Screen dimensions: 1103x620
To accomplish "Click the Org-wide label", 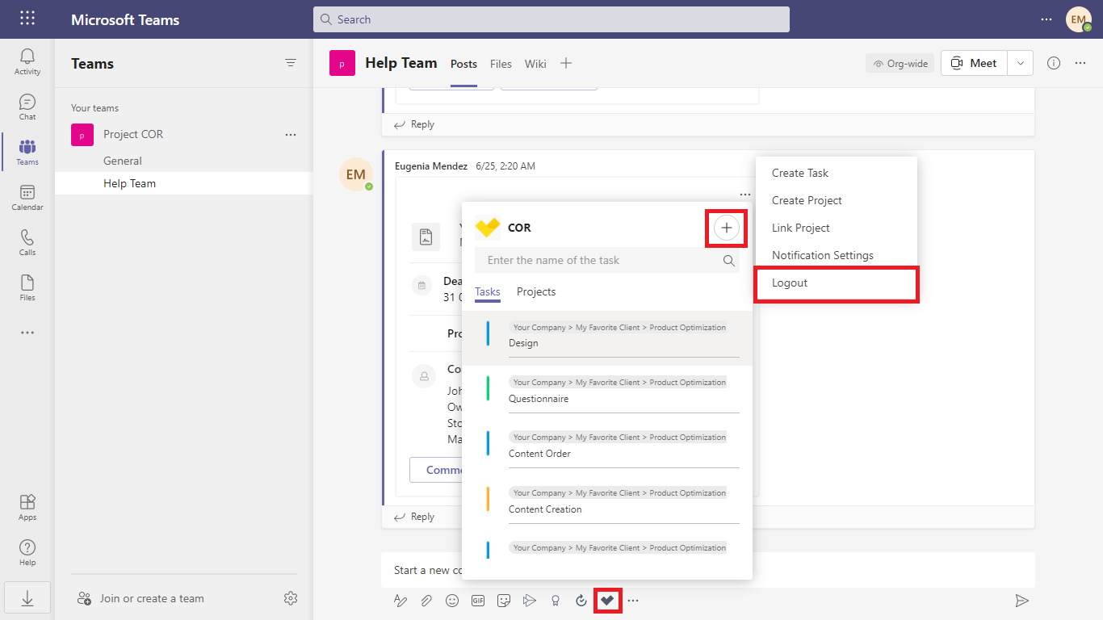I will click(x=900, y=63).
